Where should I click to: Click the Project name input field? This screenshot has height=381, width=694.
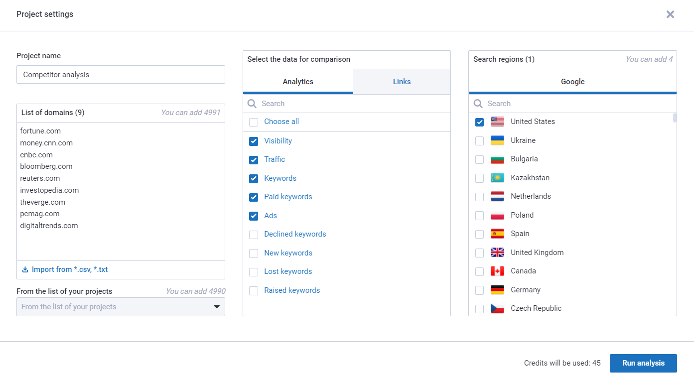coord(121,75)
